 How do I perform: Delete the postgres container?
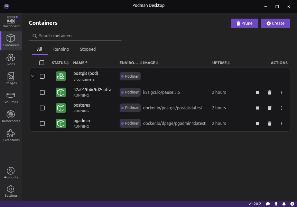[x=270, y=108]
